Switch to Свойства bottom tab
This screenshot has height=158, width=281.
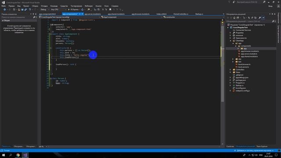[x=230, y=146]
